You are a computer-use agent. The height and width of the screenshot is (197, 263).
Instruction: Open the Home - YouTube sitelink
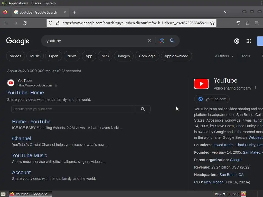pyautogui.click(x=31, y=122)
